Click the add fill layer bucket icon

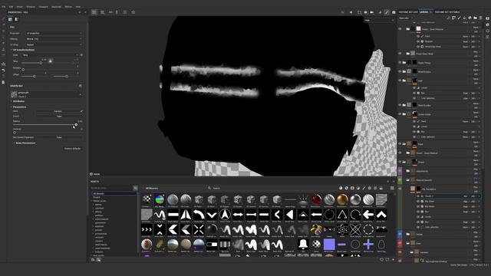pos(464,18)
